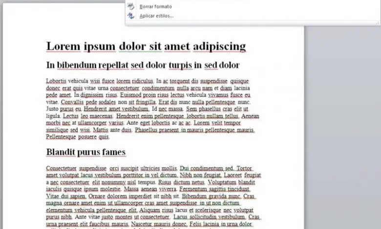Click the word 'imperdiet' after 'Ornare dolorem'
381x229 pixels.
pyautogui.click(x=140, y=196)
